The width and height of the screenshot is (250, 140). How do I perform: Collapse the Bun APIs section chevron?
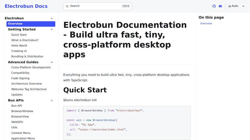pos(52,100)
